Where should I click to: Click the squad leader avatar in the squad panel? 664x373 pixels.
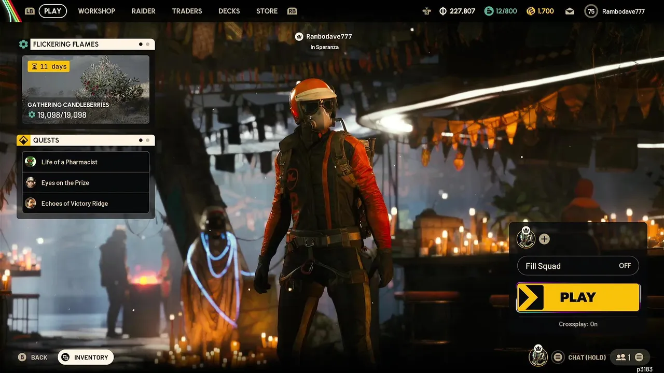click(526, 238)
